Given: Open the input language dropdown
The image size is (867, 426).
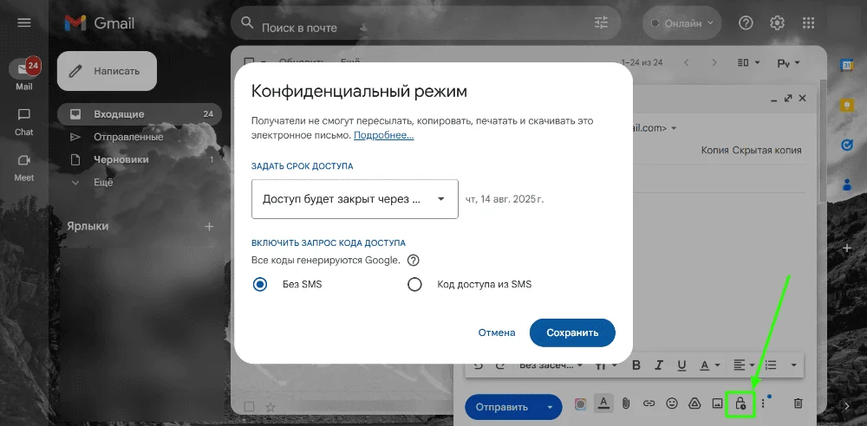Looking at the screenshot, I should pos(789,63).
